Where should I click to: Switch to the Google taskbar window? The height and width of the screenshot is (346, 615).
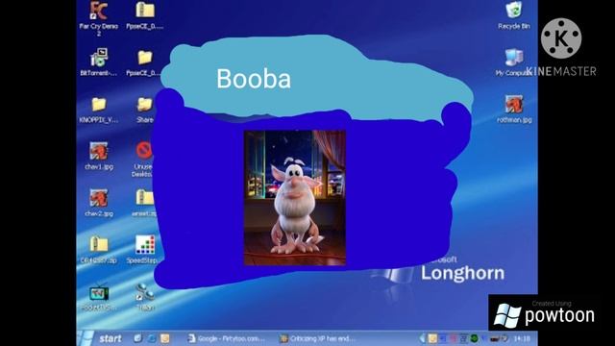(x=227, y=338)
